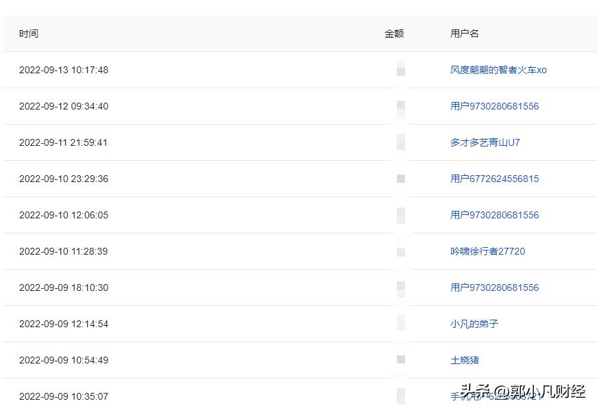Select the amount placeholder for 多才多艺青山U7
Screen dimensions: 597x410
pyautogui.click(x=400, y=142)
